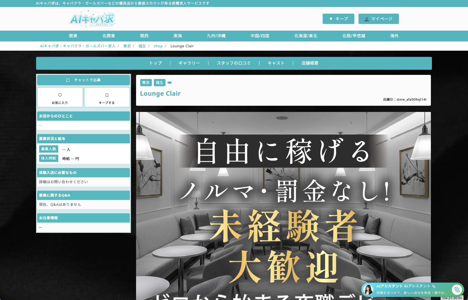
Task: Click the chat bubble icon beside チャットで応募
Action: 68,80
